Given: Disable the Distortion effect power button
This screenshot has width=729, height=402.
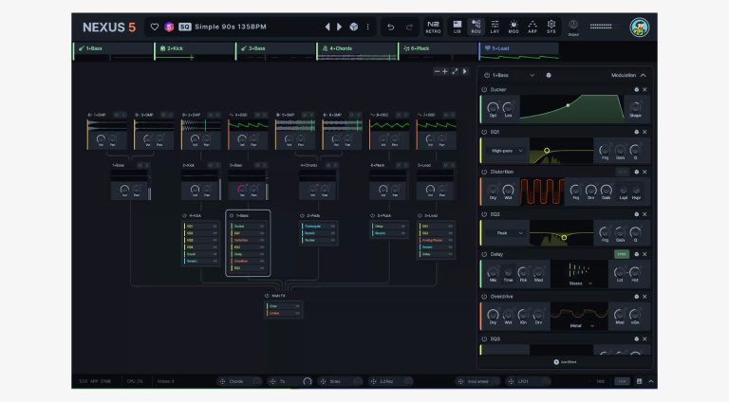Looking at the screenshot, I should click(x=484, y=172).
